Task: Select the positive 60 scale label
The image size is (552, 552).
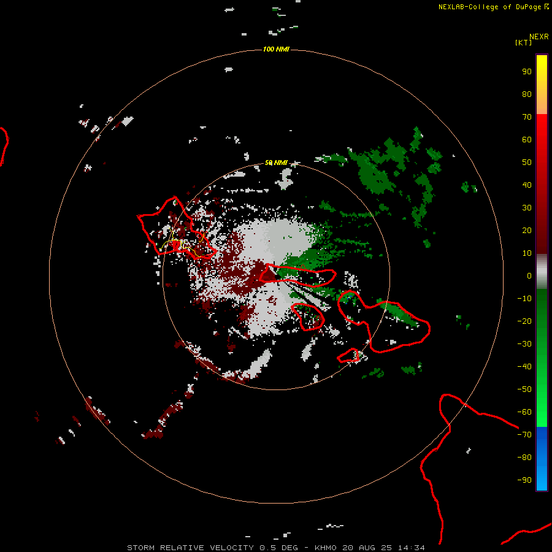Action: pos(527,140)
